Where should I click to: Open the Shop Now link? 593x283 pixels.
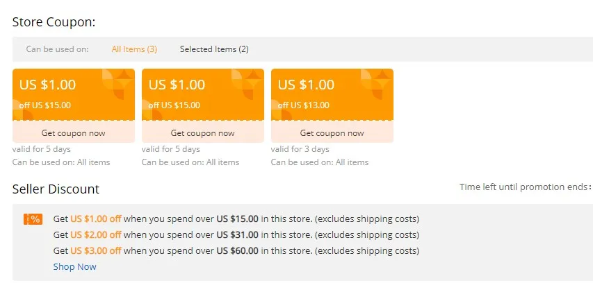tap(74, 266)
